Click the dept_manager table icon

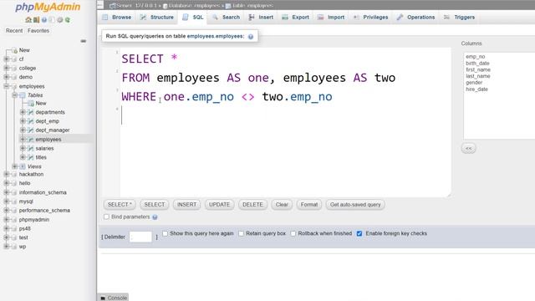pos(30,130)
